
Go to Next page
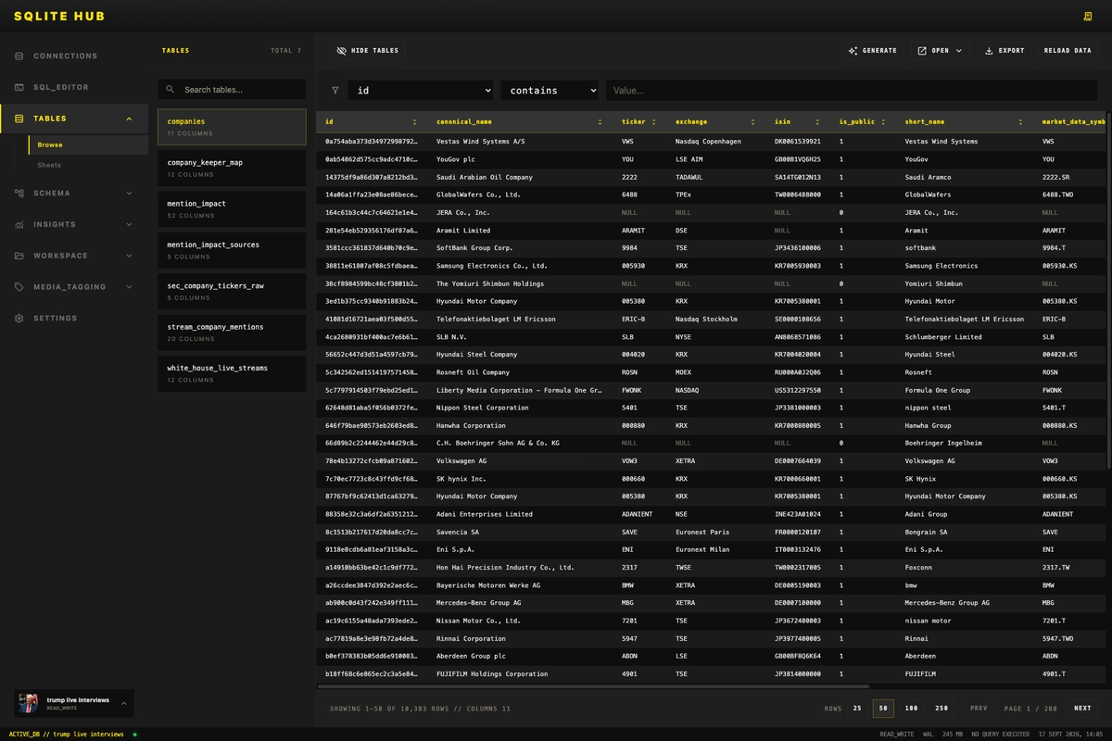coord(1082,709)
